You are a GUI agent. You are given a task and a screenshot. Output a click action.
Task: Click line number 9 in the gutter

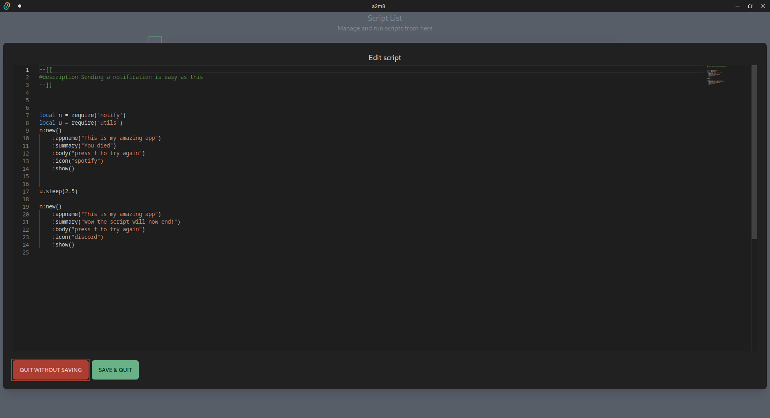[x=27, y=131]
